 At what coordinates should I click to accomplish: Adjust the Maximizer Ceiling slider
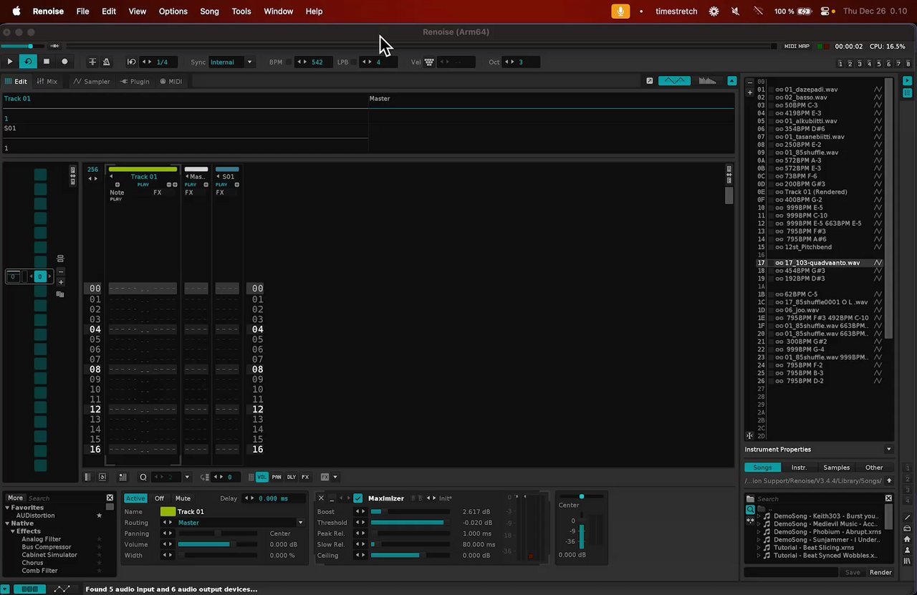tap(410, 556)
